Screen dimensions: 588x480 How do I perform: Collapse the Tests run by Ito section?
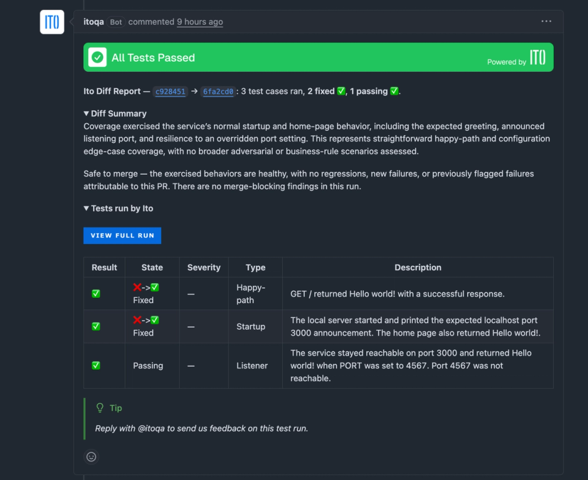(118, 208)
